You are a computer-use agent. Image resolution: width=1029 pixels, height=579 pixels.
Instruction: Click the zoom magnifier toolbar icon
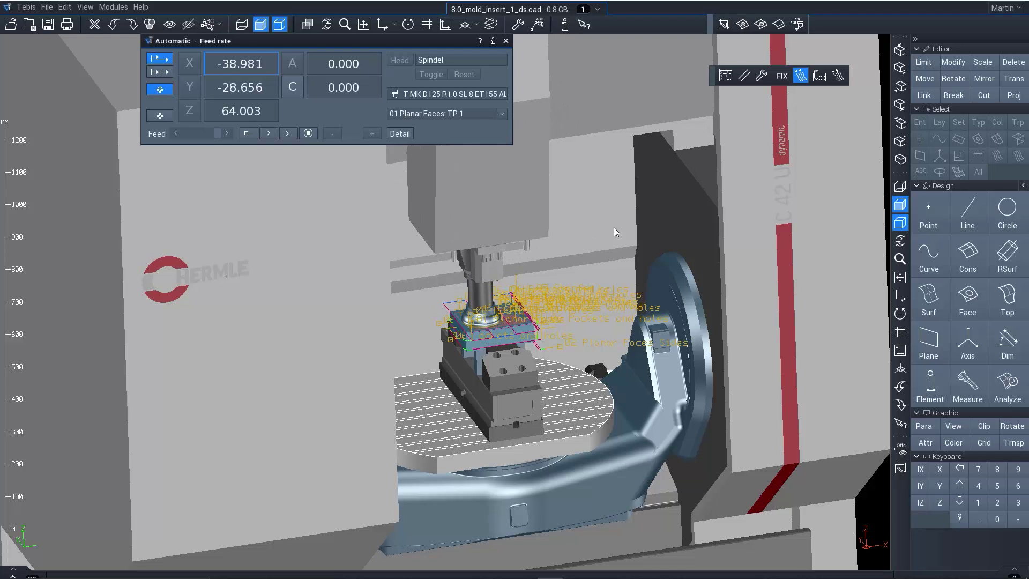tap(345, 25)
